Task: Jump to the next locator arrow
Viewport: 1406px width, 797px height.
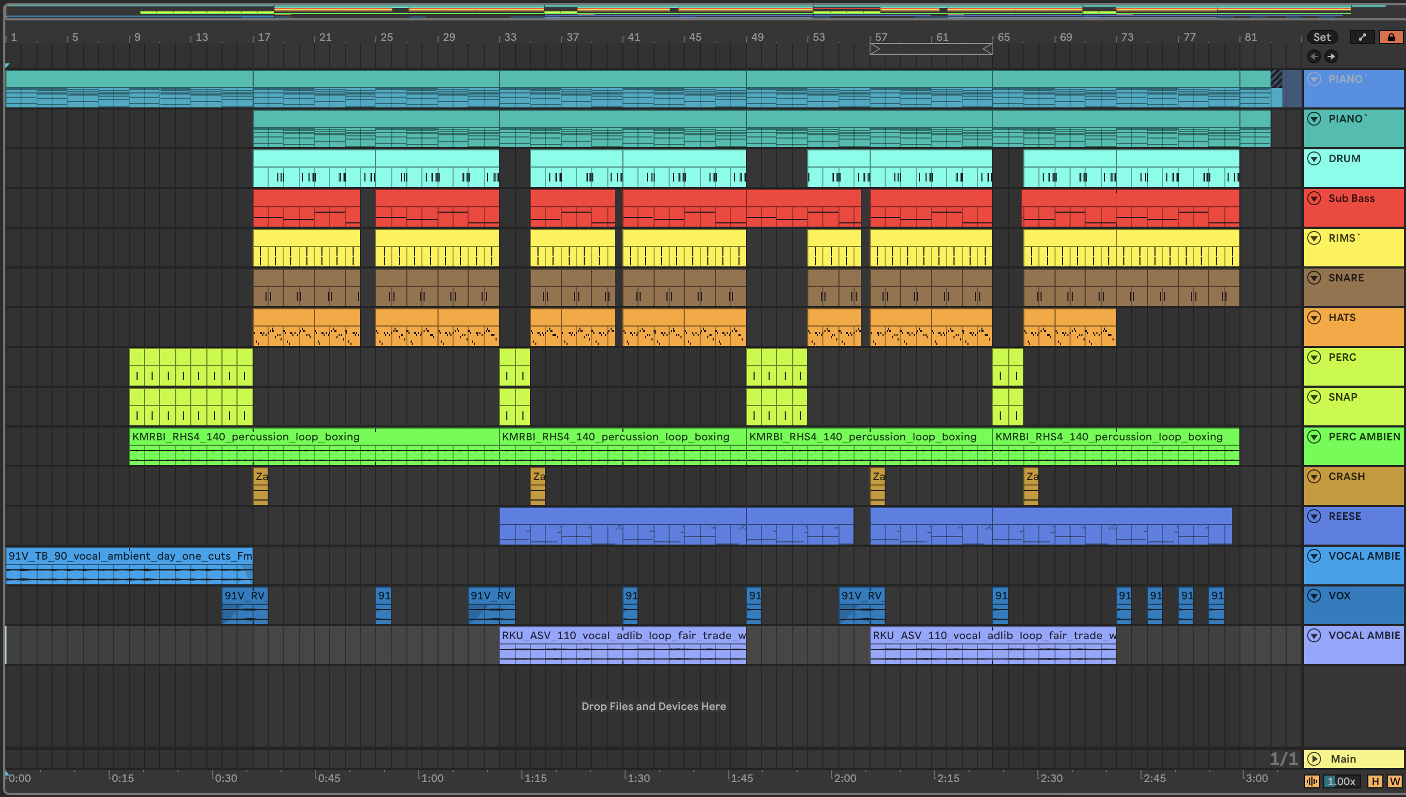Action: pyautogui.click(x=1331, y=56)
